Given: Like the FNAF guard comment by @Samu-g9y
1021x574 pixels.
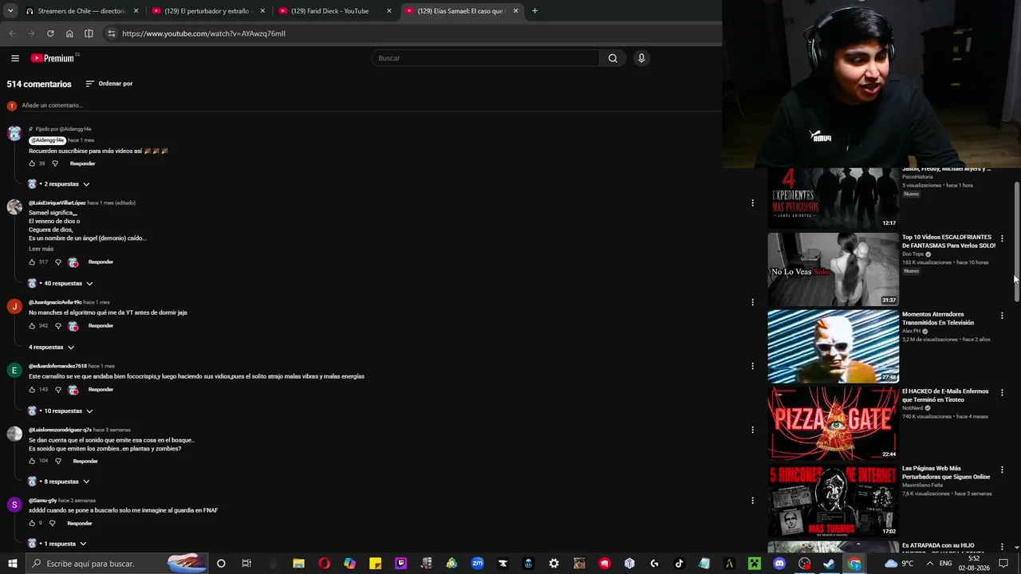Looking at the screenshot, I should 32,523.
